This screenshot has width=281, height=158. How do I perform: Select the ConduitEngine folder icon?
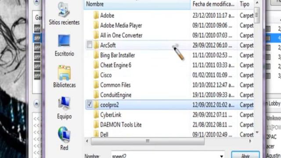tap(96, 95)
